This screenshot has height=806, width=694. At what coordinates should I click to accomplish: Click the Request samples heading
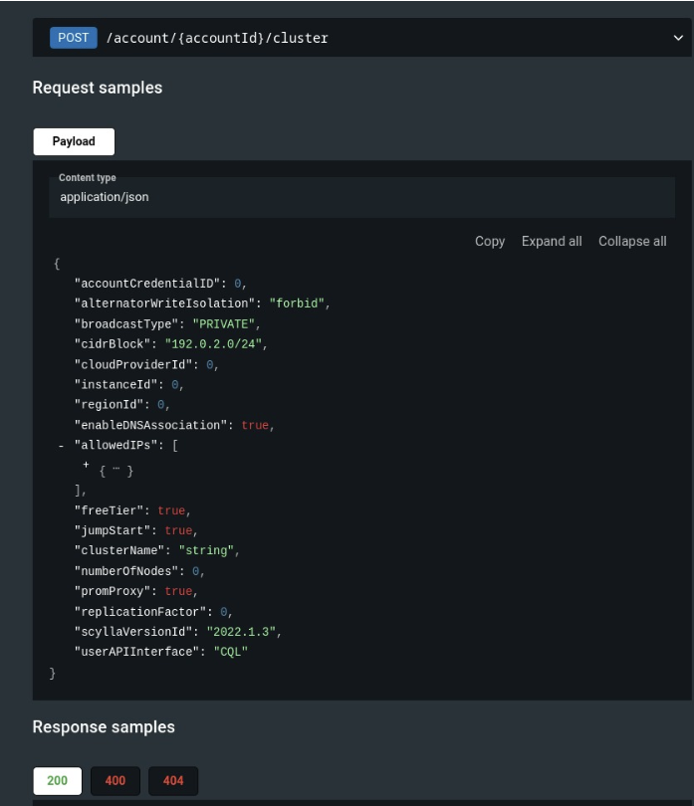(x=98, y=88)
